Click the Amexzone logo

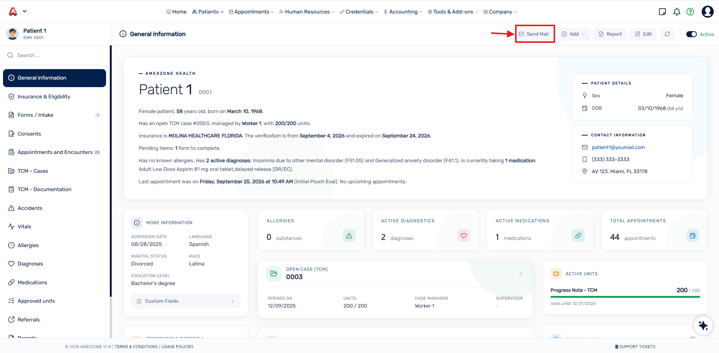click(13, 12)
